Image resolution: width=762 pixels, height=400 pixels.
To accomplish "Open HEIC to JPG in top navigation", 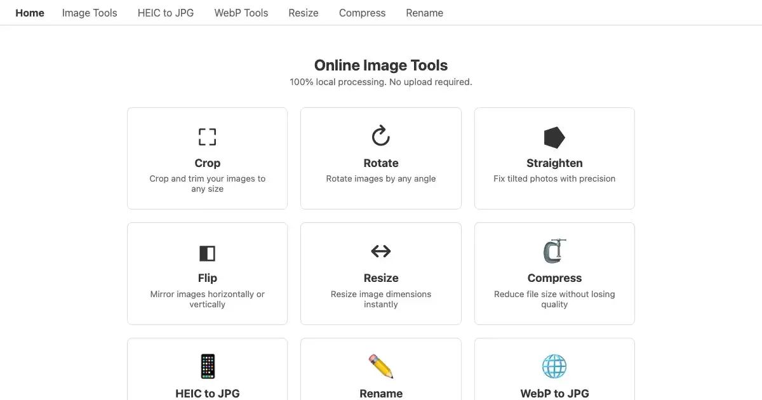I will (x=166, y=13).
